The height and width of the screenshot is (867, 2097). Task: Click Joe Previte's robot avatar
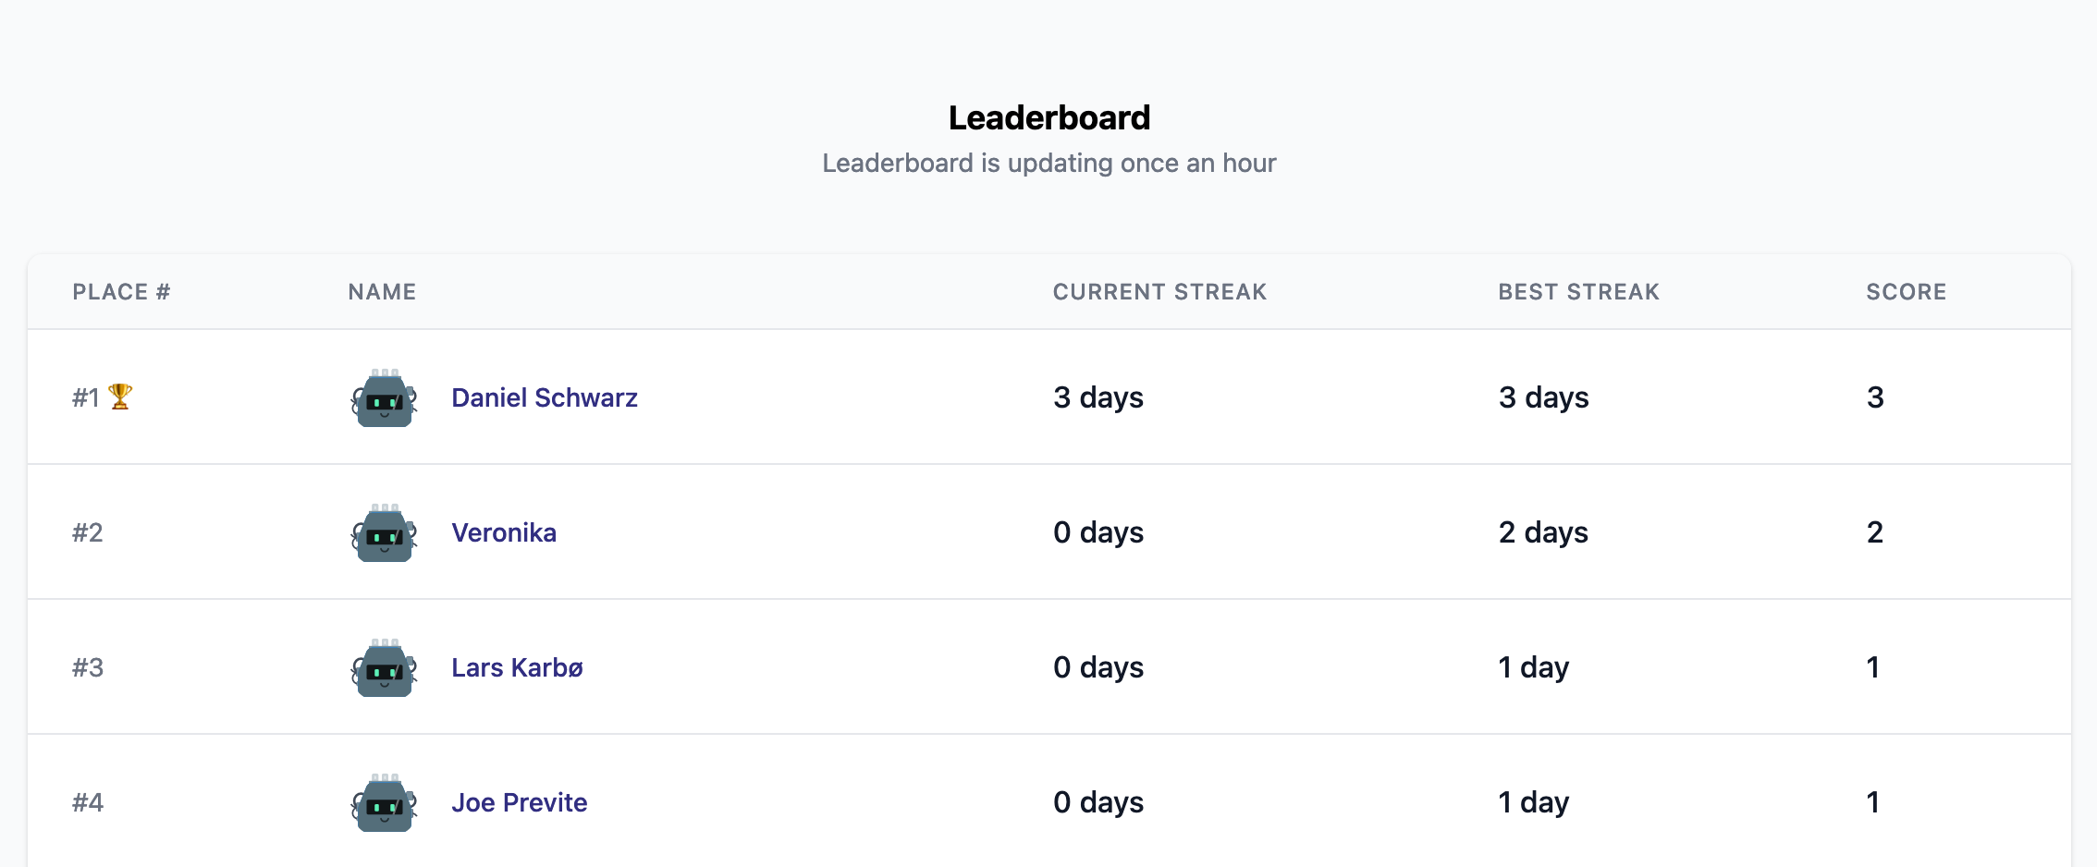pos(384,803)
